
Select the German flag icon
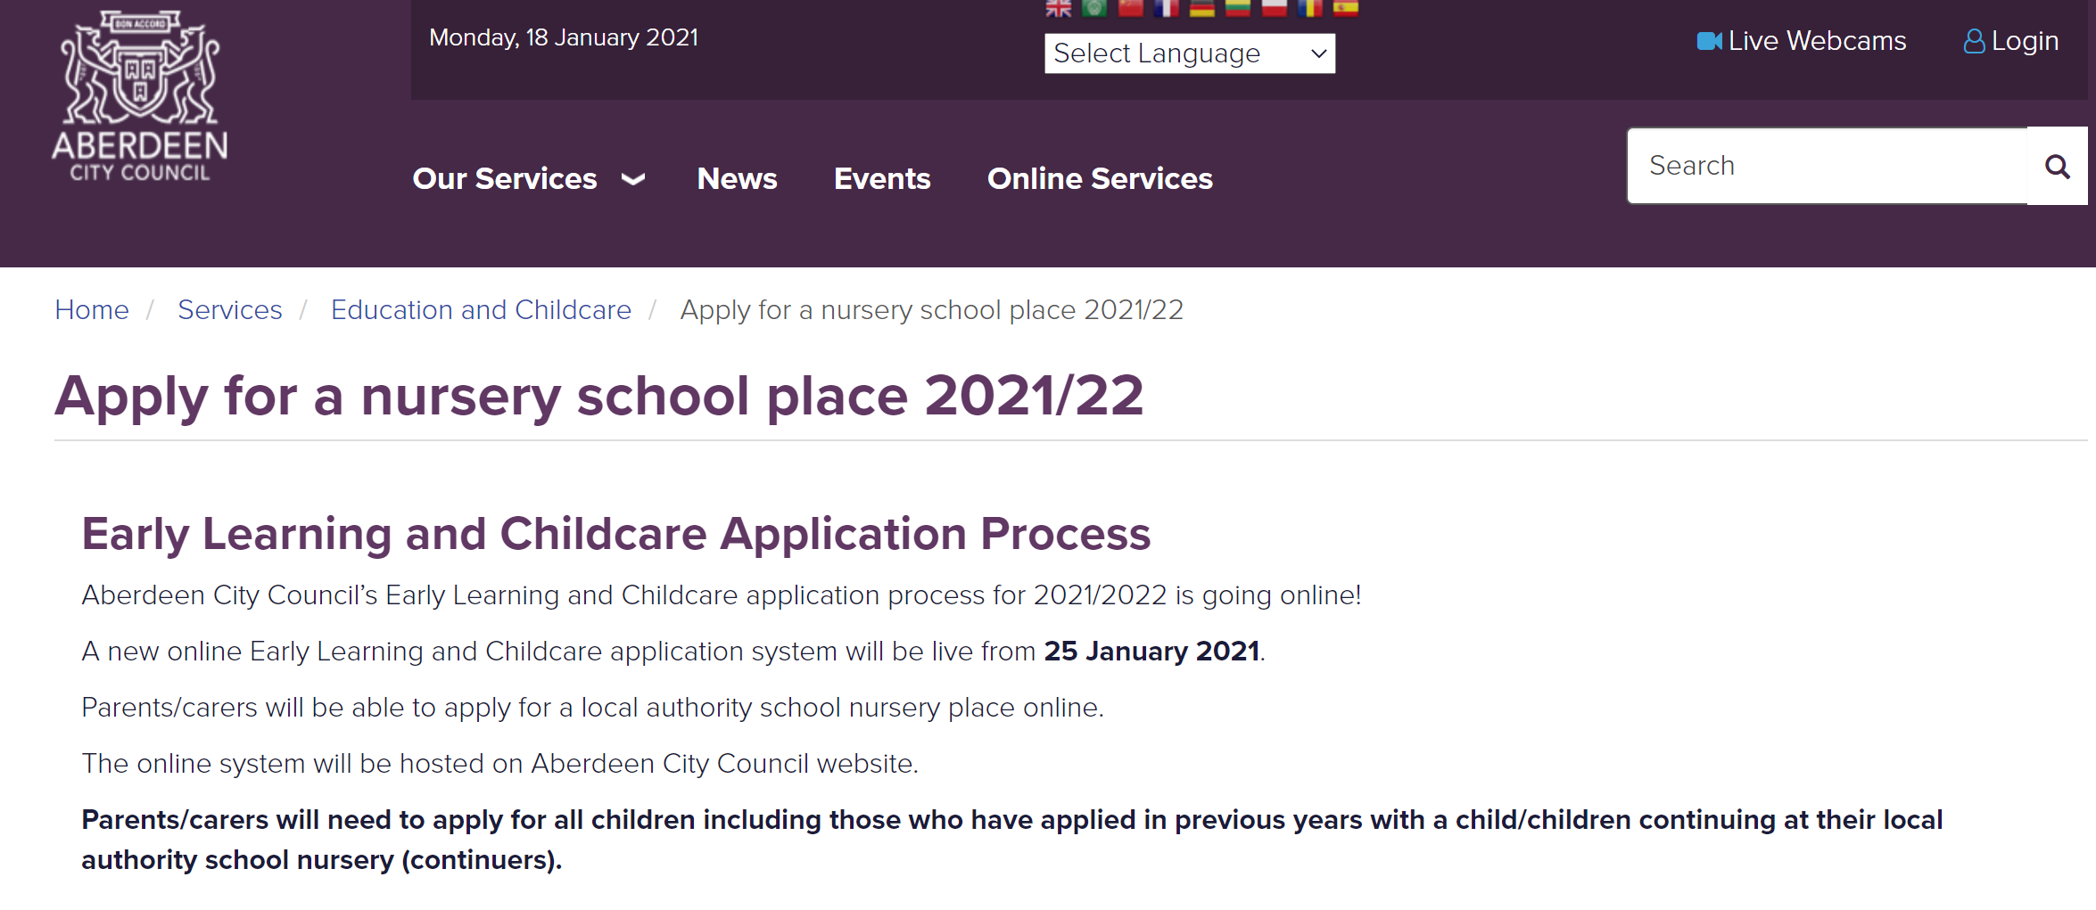[1202, 8]
